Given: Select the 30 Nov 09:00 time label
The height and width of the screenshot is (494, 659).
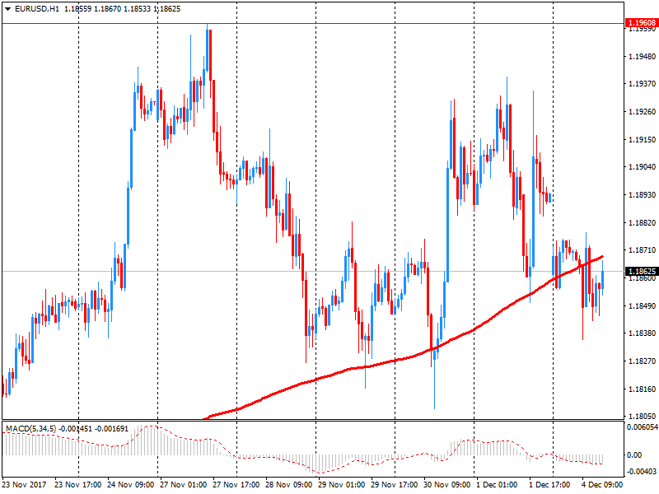Looking at the screenshot, I should 446,485.
